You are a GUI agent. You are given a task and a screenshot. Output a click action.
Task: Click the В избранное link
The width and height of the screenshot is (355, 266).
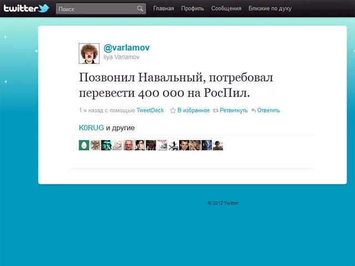pyautogui.click(x=194, y=110)
